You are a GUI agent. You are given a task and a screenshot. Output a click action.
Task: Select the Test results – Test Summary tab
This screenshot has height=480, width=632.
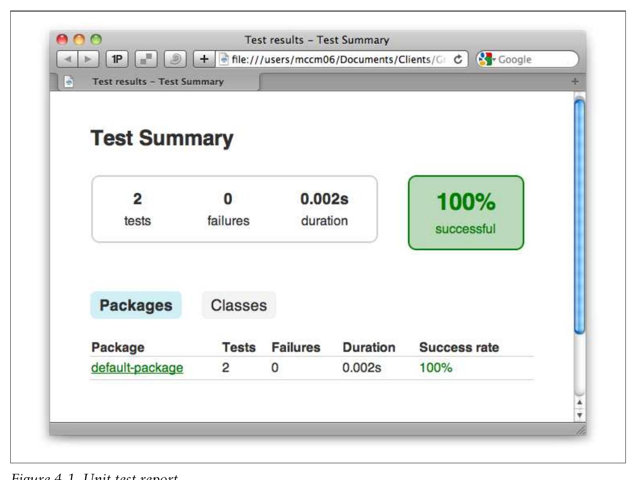(158, 81)
